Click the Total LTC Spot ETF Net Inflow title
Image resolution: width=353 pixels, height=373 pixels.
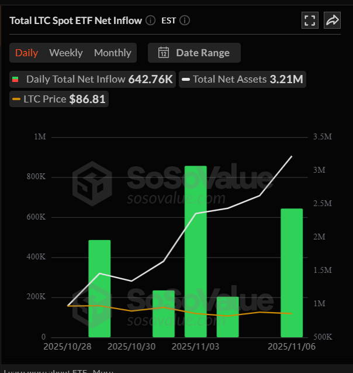click(x=76, y=20)
